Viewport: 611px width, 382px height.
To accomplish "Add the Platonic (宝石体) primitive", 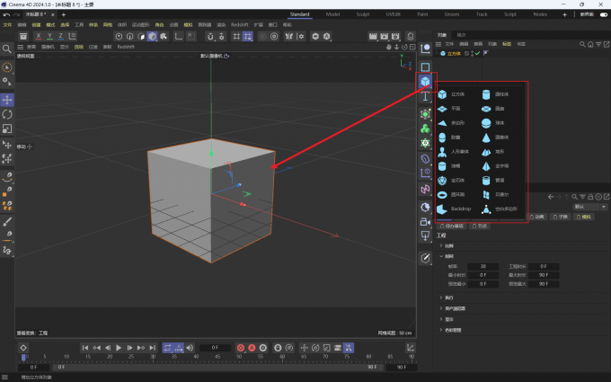I will [451, 181].
